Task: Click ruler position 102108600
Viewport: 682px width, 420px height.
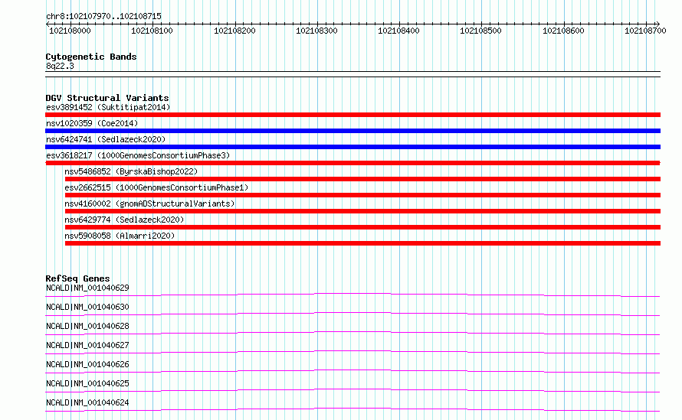Action: coord(563,31)
